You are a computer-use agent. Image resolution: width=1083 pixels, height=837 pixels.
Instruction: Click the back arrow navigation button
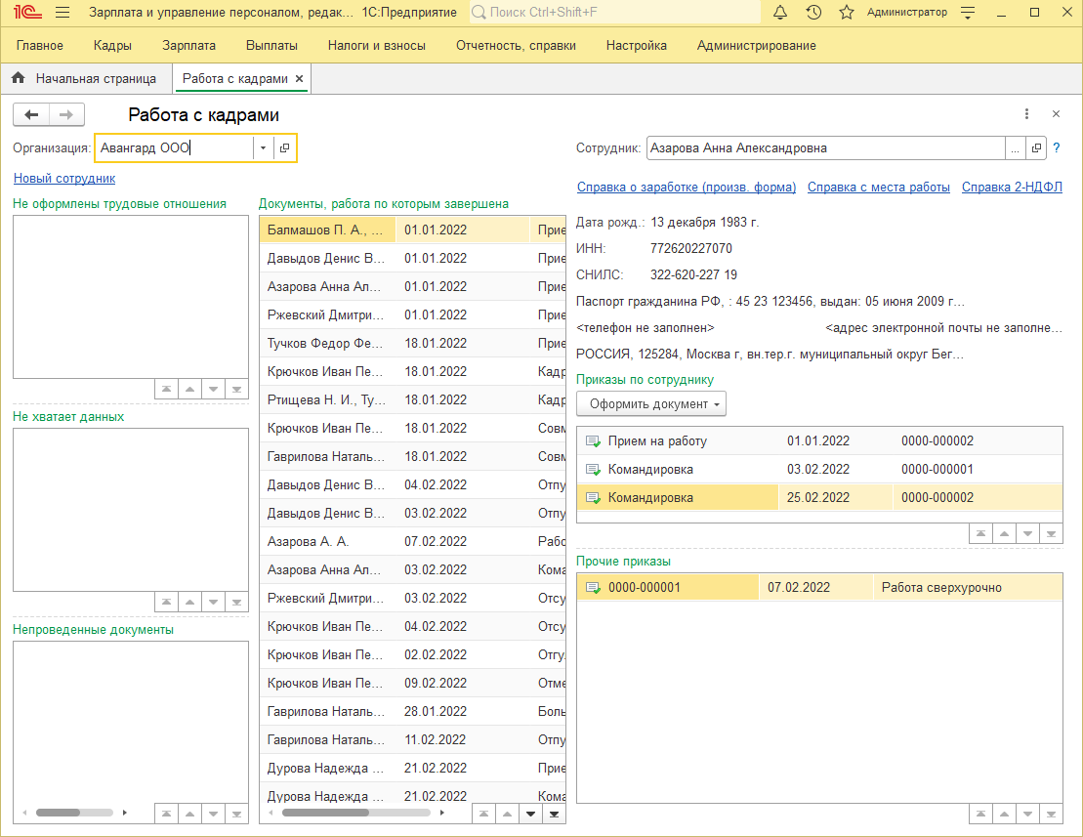[x=31, y=115]
